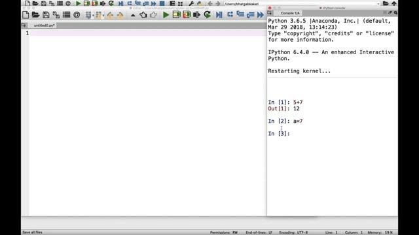
Task: Click "Save all files" status bar text
Action: 32,232
